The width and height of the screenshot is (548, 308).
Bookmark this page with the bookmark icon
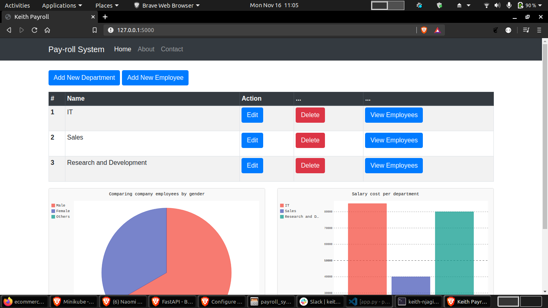pos(95,30)
